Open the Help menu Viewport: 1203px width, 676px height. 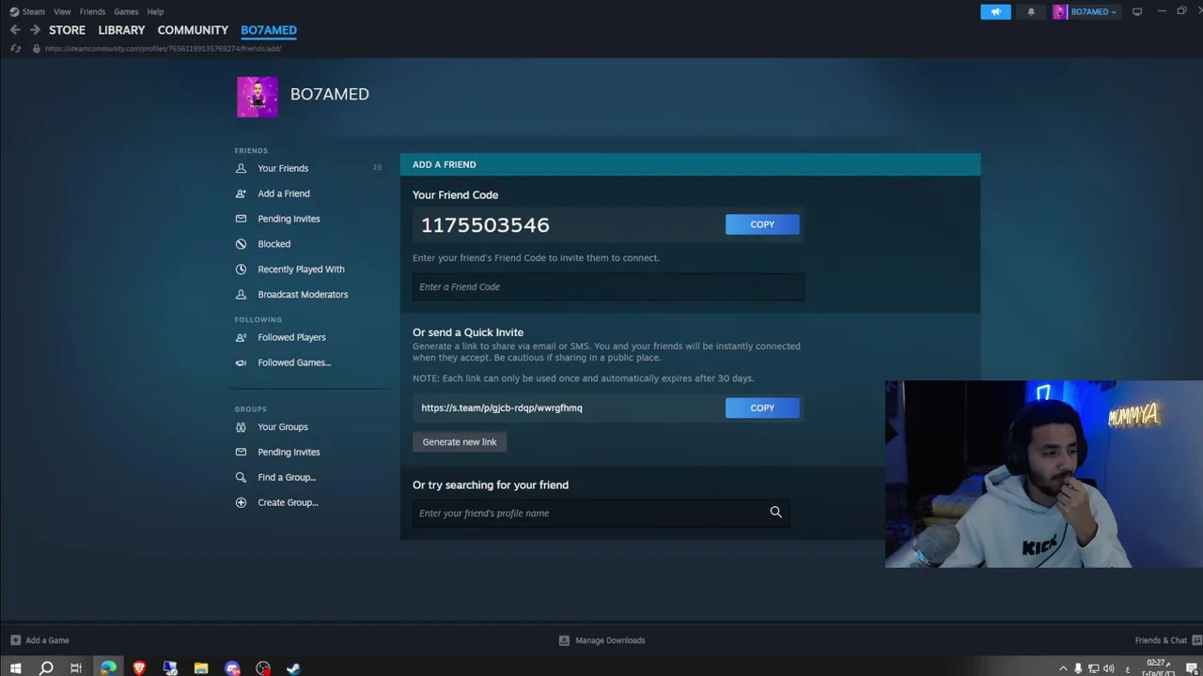[155, 12]
